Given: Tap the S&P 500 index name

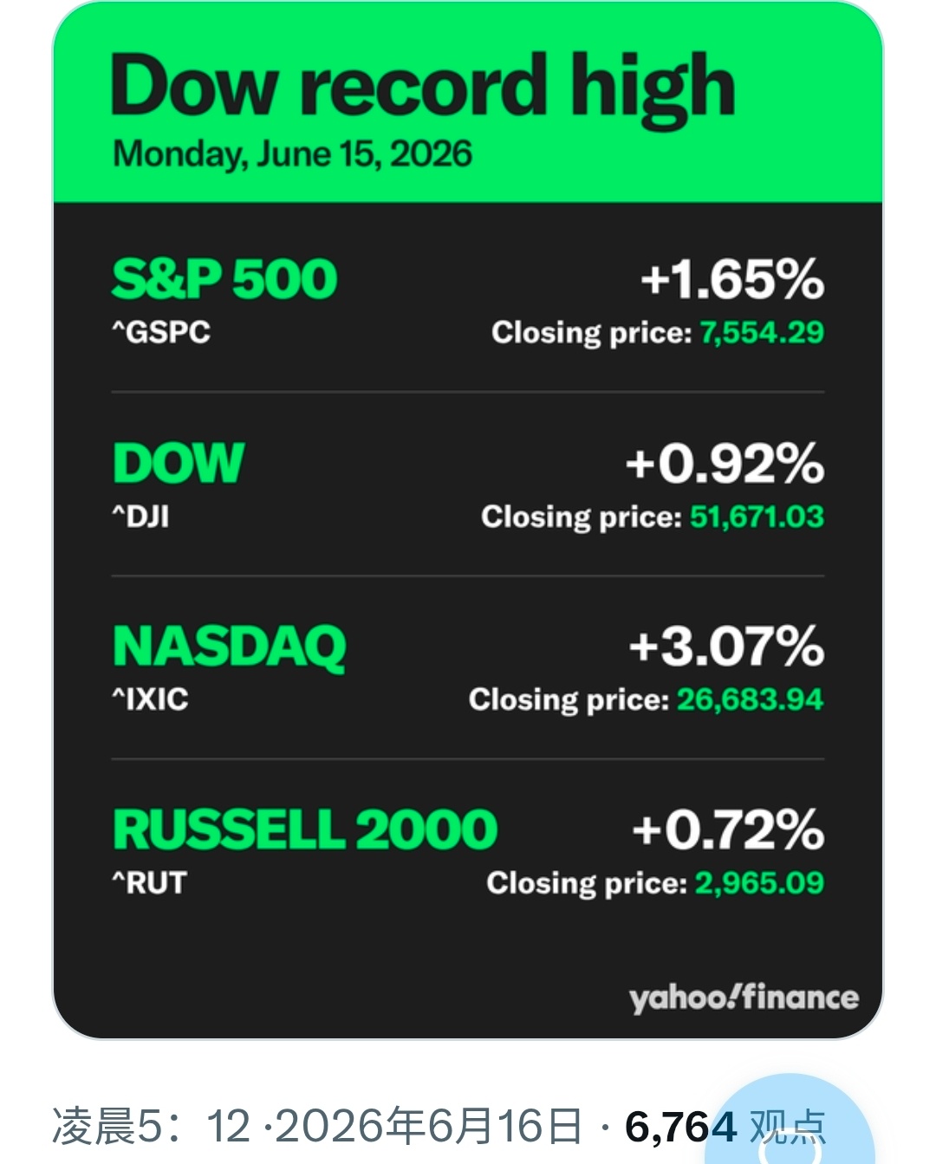Looking at the screenshot, I should 224,279.
